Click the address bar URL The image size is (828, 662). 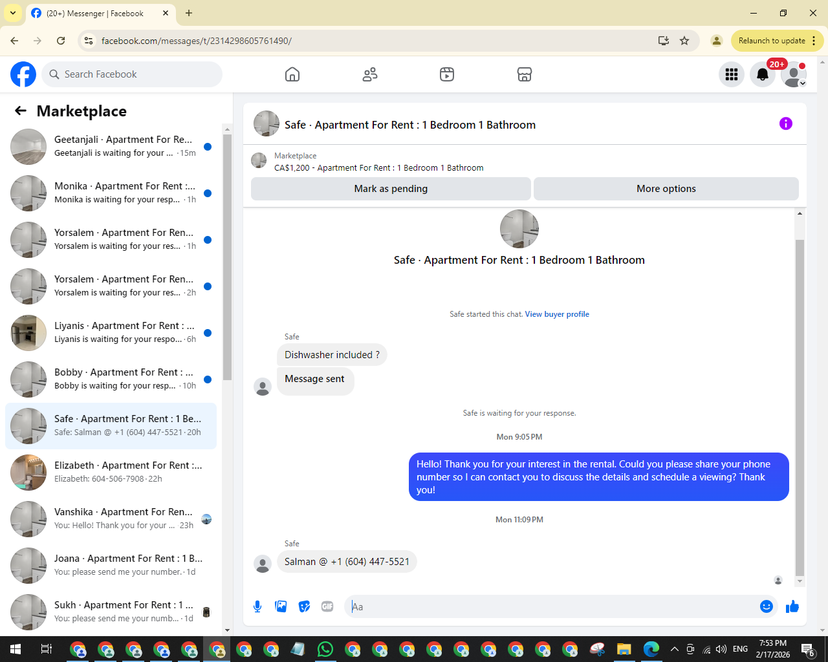(197, 41)
